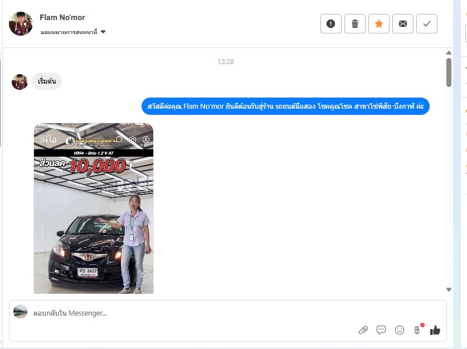This screenshot has height=349, width=467.
Task: Click the blue welcome message bubble
Action: (285, 106)
